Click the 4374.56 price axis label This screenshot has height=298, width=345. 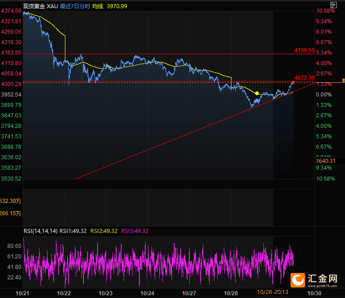click(x=11, y=11)
